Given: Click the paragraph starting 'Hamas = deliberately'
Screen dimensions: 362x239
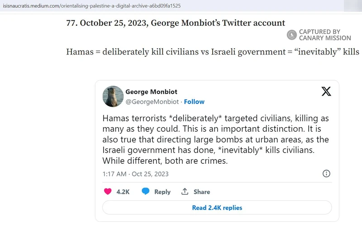Looking at the screenshot, I should coord(213,51).
